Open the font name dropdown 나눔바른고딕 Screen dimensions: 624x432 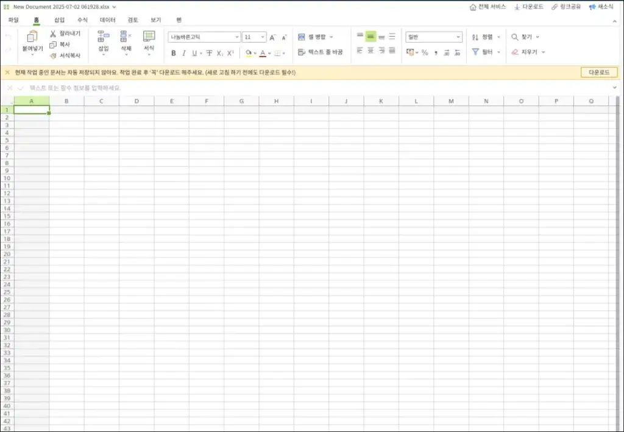tap(205, 37)
